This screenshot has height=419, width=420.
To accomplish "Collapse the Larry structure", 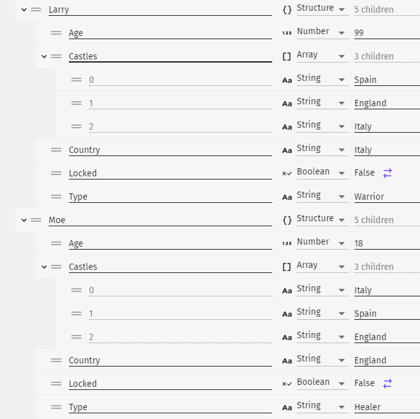I will coord(24,9).
